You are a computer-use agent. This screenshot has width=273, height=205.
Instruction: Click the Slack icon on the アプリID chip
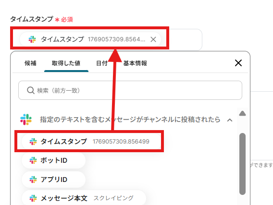pos(33,180)
